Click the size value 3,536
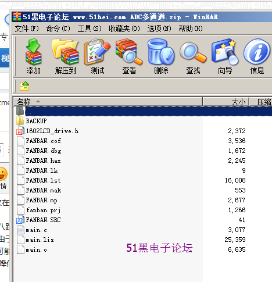Screen dimensions: 272x282 pyautogui.click(x=237, y=141)
